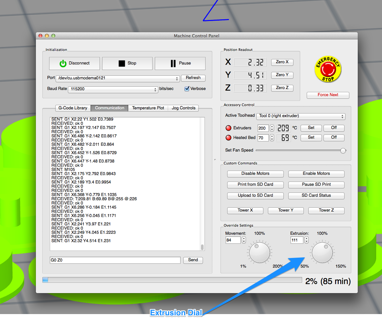Turn Off the Heated Bed
The height and width of the screenshot is (326, 382).
334,138
